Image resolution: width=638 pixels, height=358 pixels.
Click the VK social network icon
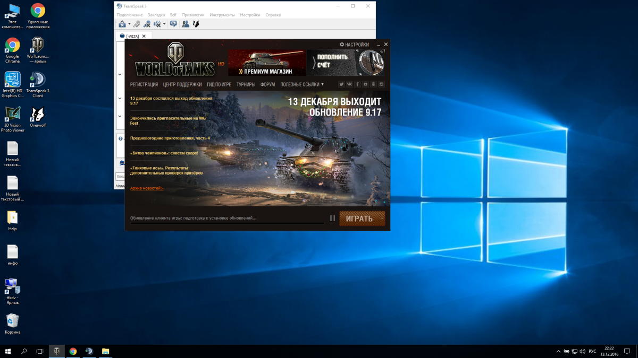pos(349,84)
